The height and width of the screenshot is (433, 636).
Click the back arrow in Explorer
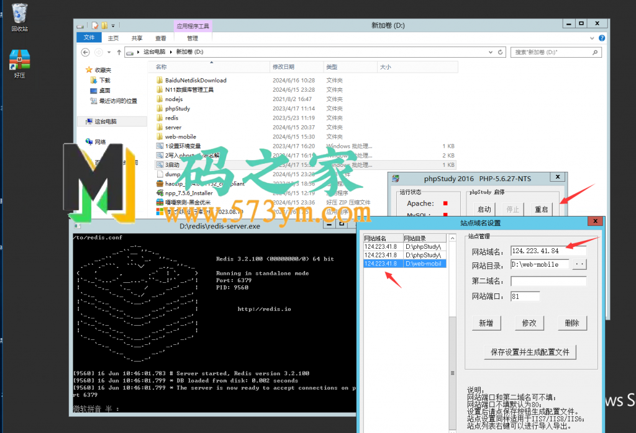[85, 52]
